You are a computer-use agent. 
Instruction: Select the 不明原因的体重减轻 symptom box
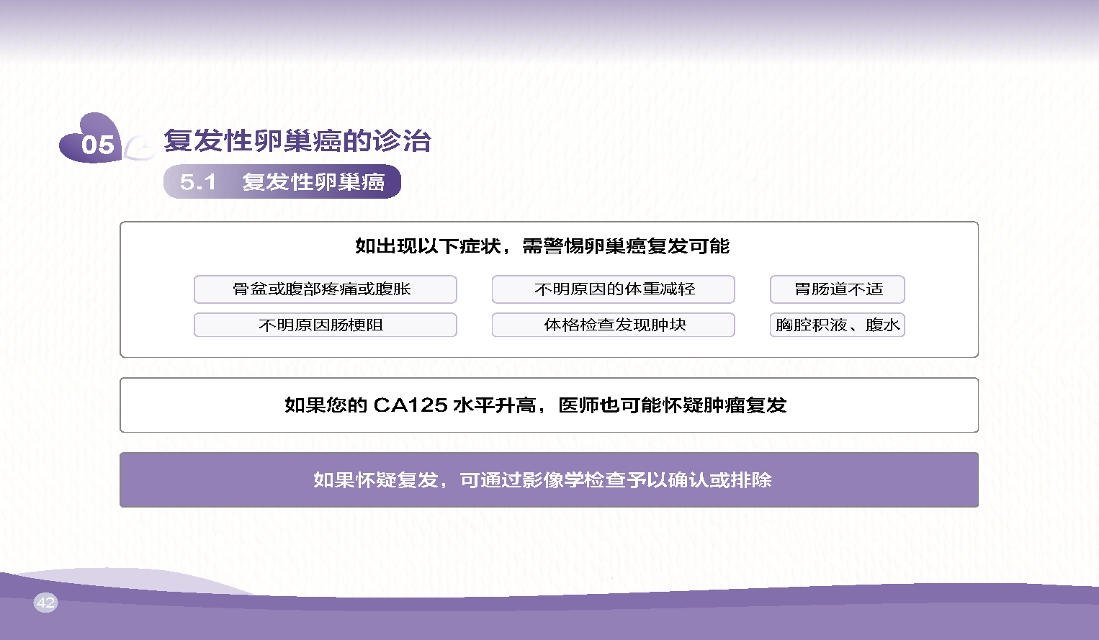[x=613, y=289]
